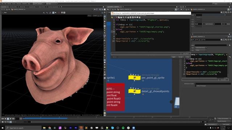232x130 pixels.
Task: Click the stop playback button
Action: (x=8, y=119)
